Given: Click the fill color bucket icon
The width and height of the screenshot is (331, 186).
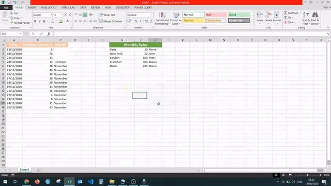Looking at the screenshot, I should [61, 21].
